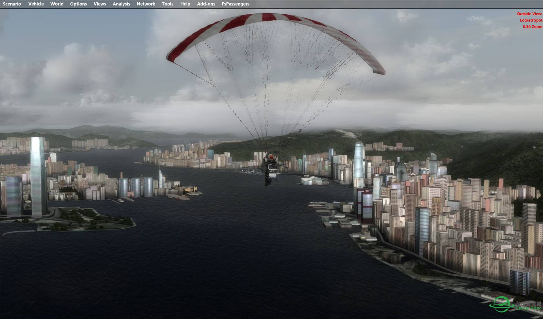The width and height of the screenshot is (543, 319).
Task: Open the Analysis menu
Action: (121, 4)
